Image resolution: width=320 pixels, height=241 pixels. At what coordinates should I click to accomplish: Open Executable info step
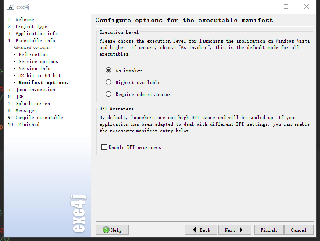pyautogui.click(x=35, y=40)
